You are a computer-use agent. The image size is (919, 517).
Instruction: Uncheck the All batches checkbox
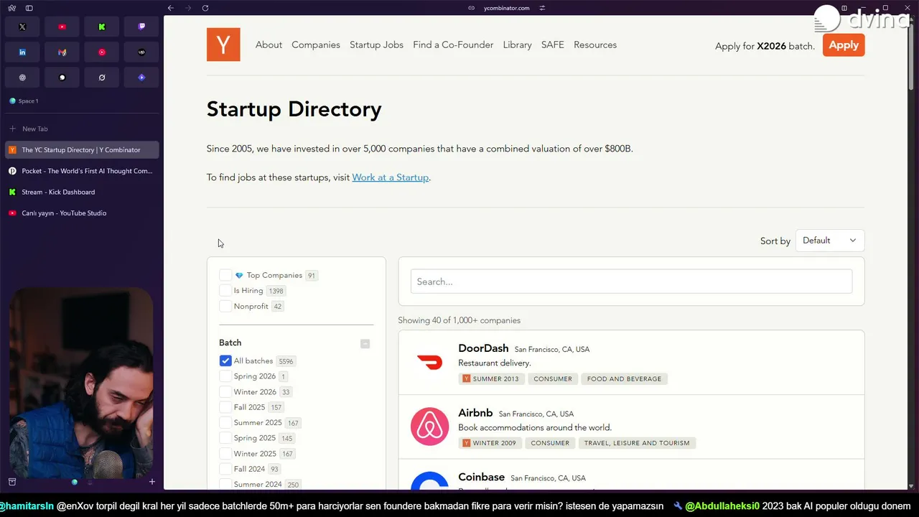tap(225, 360)
